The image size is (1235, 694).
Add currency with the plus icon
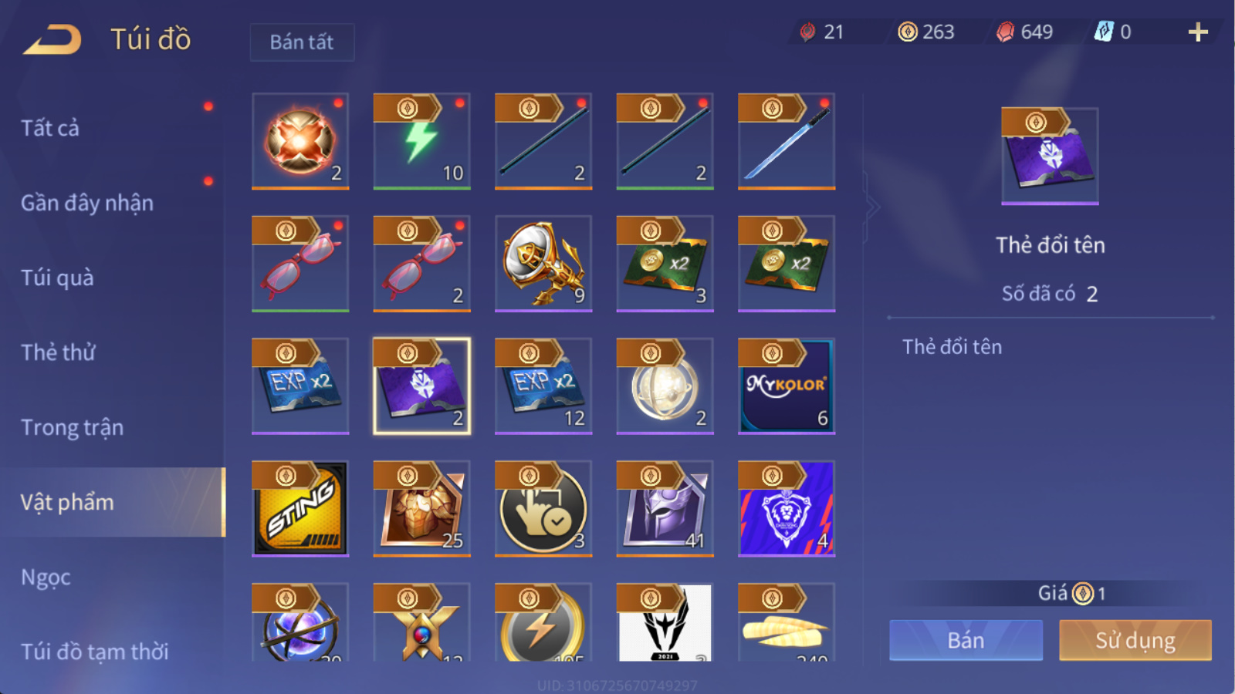click(1198, 32)
